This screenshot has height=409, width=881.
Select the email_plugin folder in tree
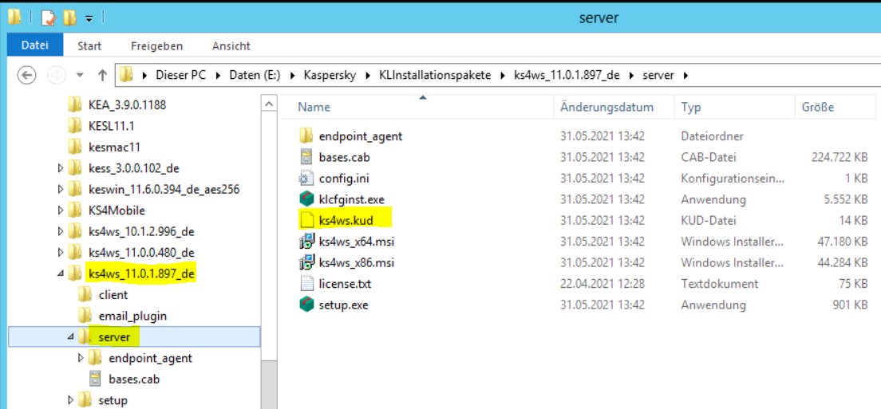(132, 316)
